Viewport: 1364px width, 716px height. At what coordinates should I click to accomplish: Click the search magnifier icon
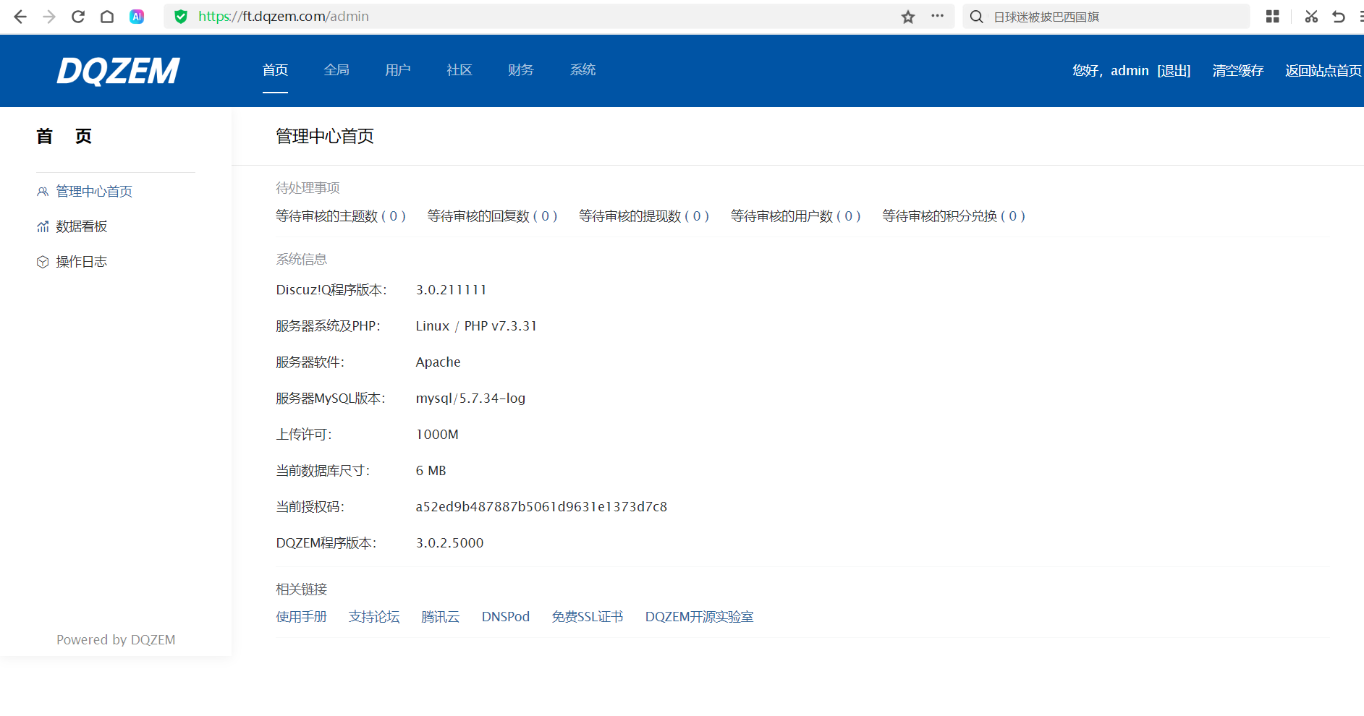click(977, 17)
